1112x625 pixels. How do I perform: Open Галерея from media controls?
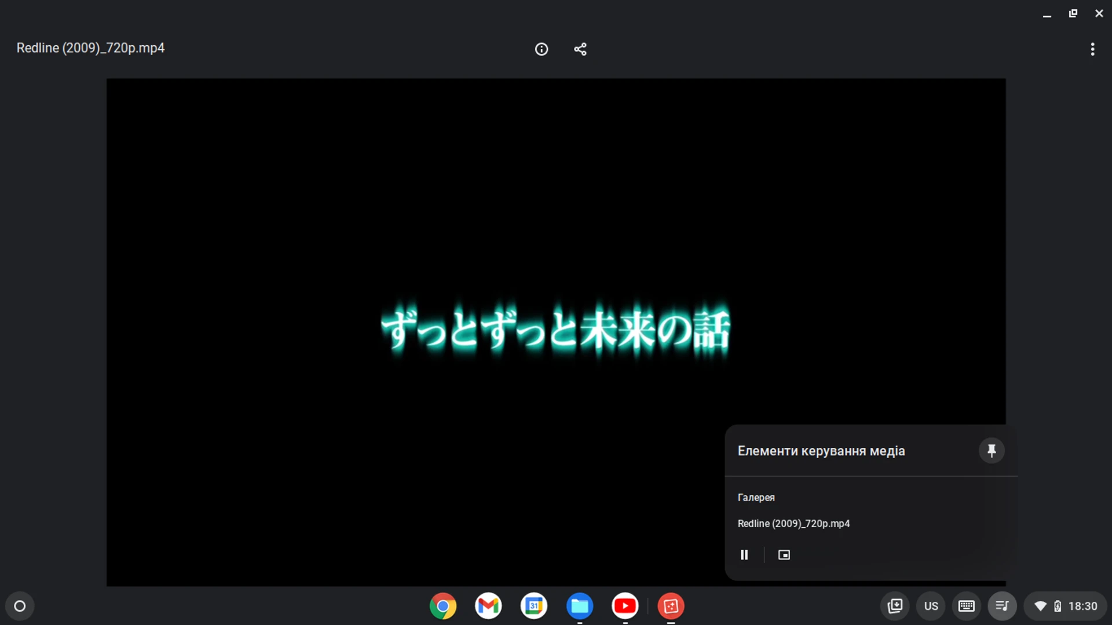(756, 497)
